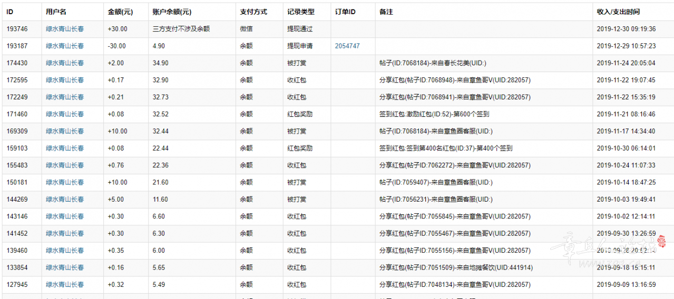This screenshot has height=299, width=674.
Task: Select timestamp 2019-12-29 10:57:23
Action: pos(626,46)
